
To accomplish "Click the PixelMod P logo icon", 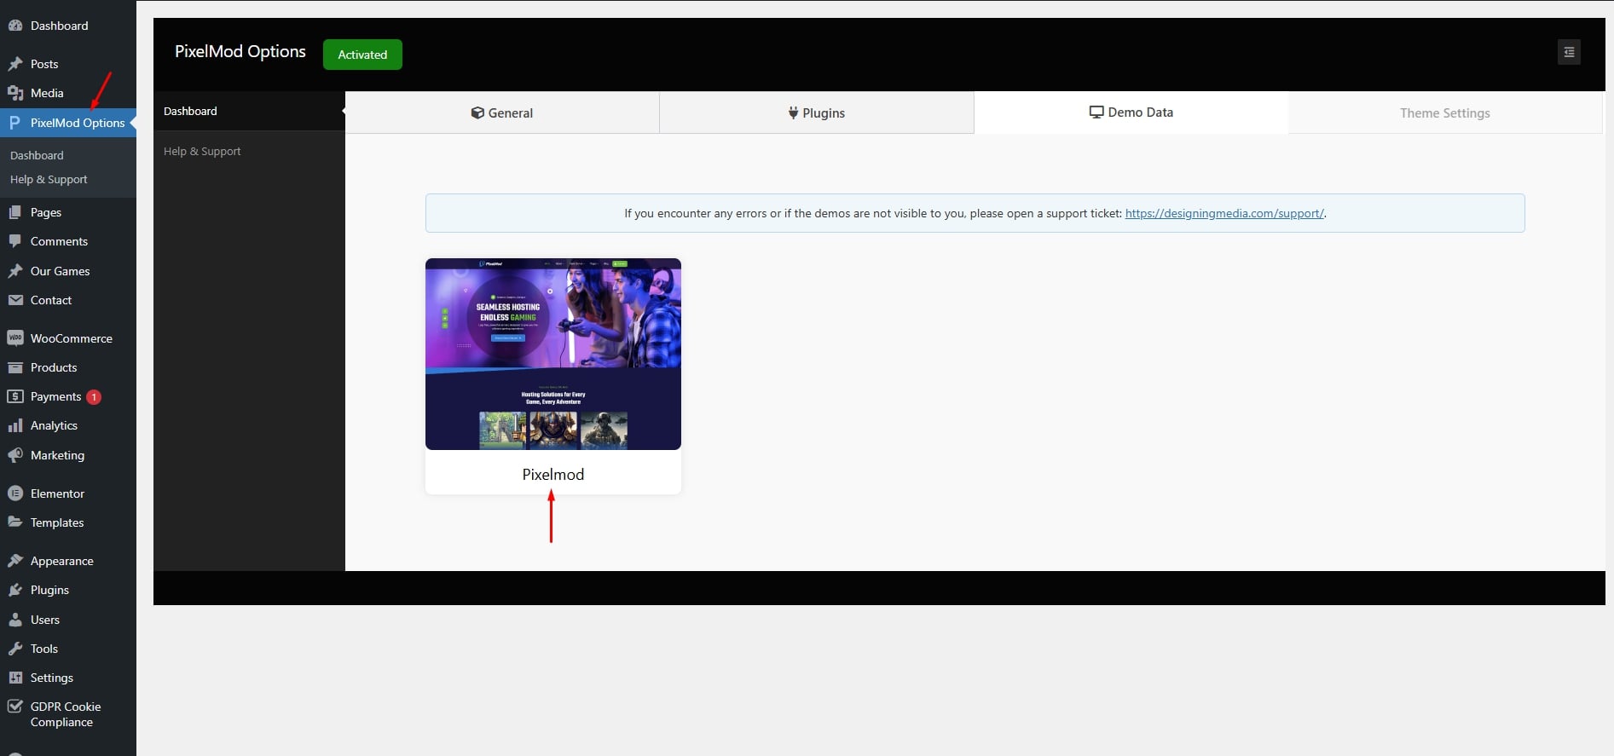I will pyautogui.click(x=15, y=123).
